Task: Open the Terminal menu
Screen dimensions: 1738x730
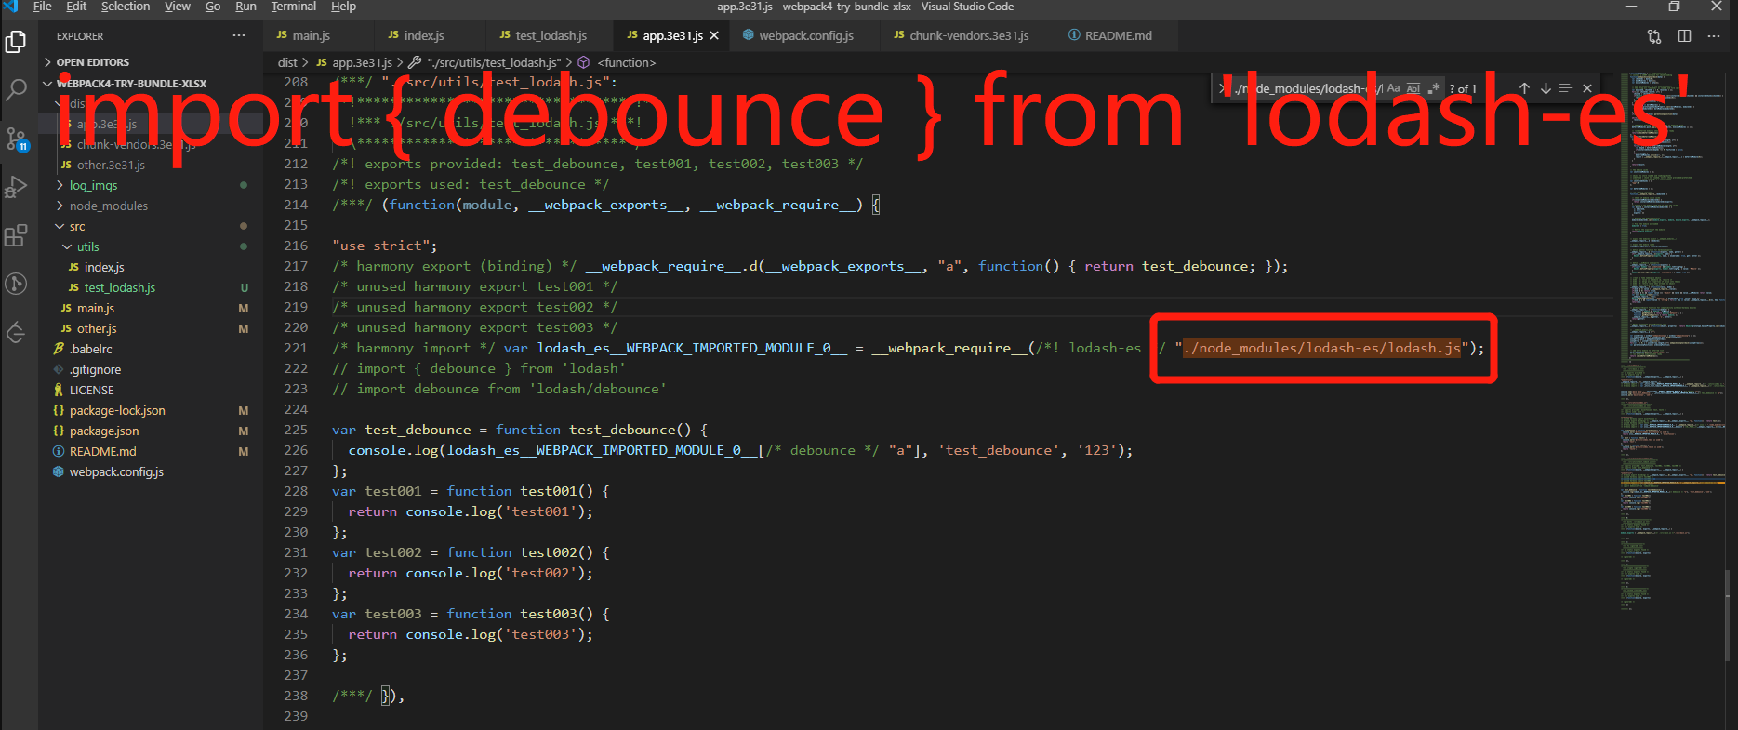Action: pyautogui.click(x=294, y=7)
